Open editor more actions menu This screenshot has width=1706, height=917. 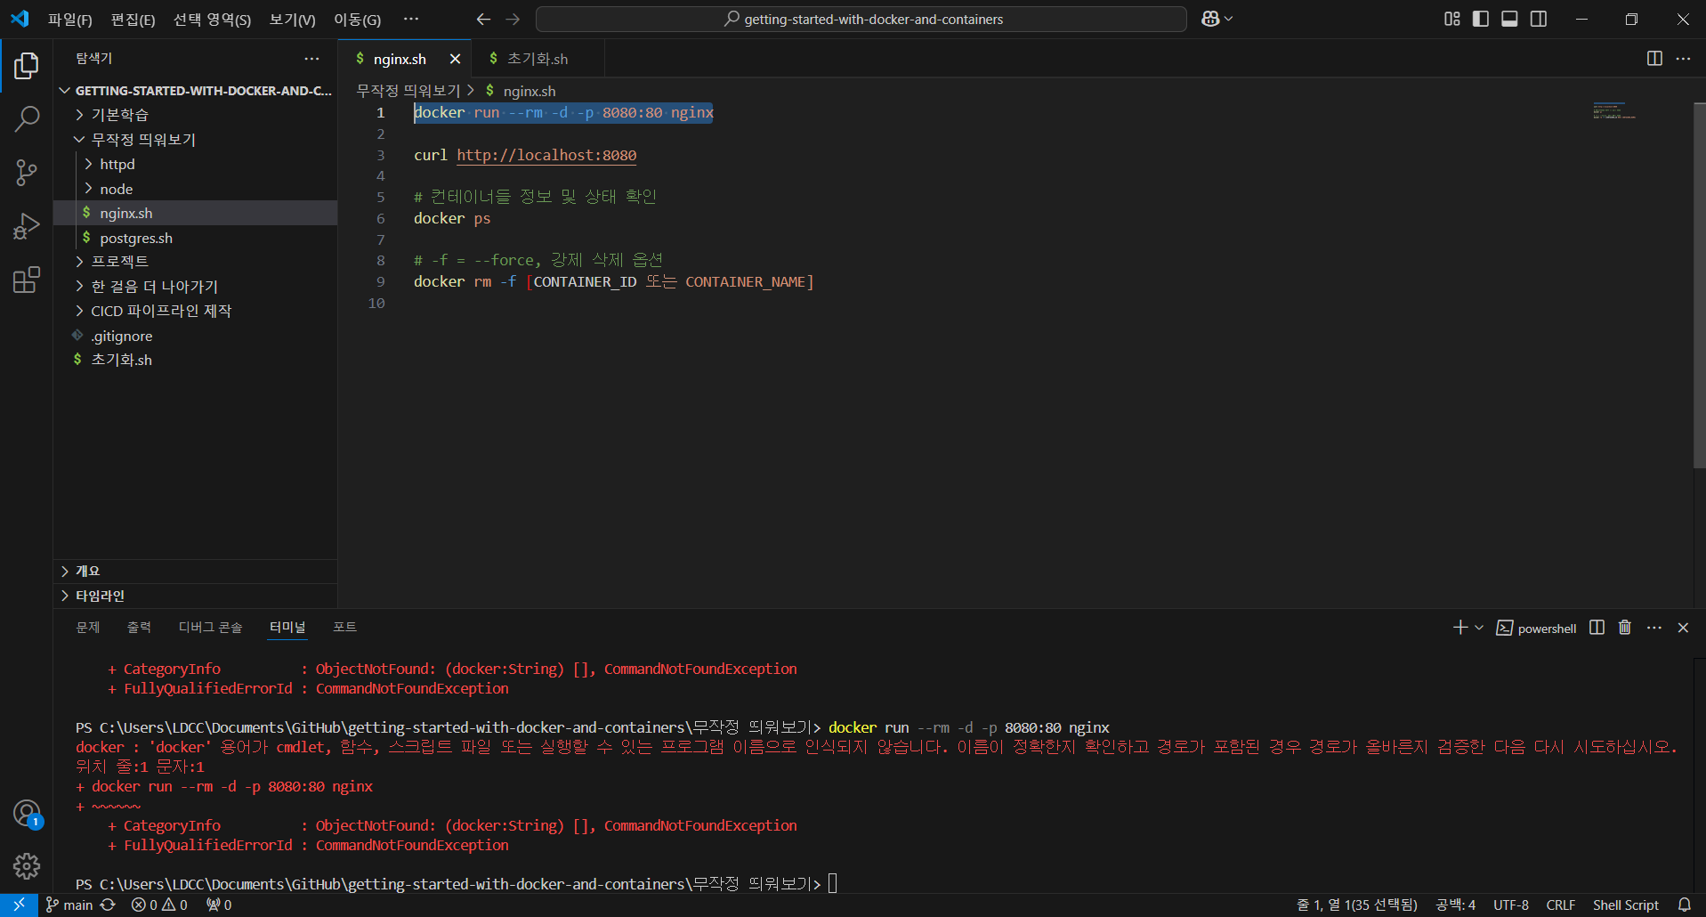pos(1683,59)
